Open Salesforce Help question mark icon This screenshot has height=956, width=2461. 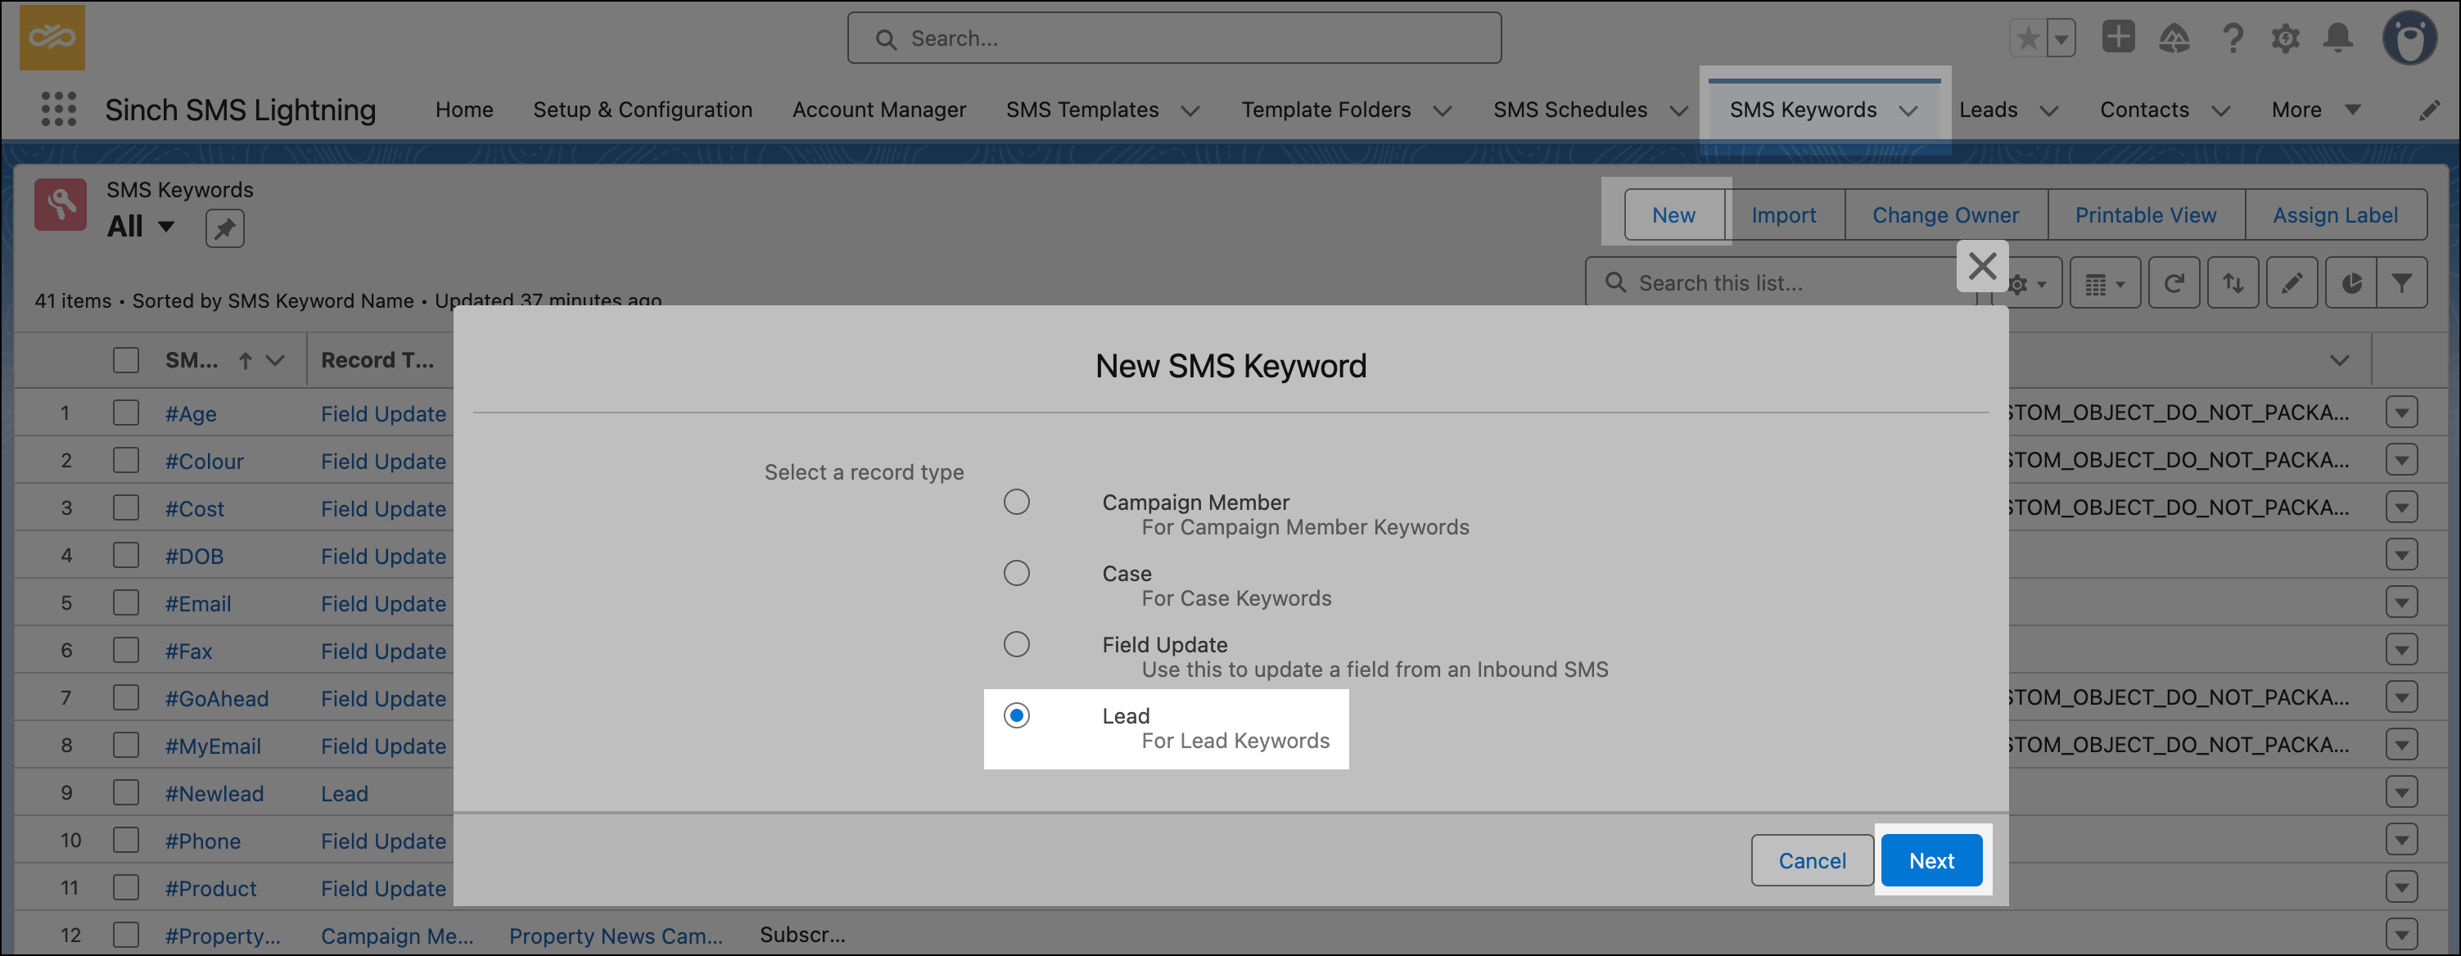point(2233,38)
